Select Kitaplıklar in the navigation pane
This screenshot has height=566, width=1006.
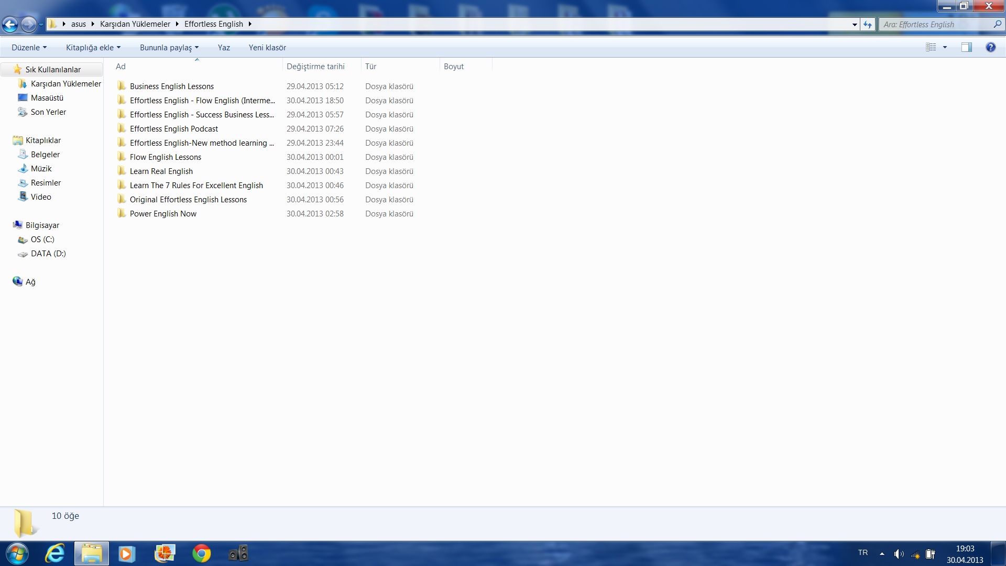coord(43,140)
